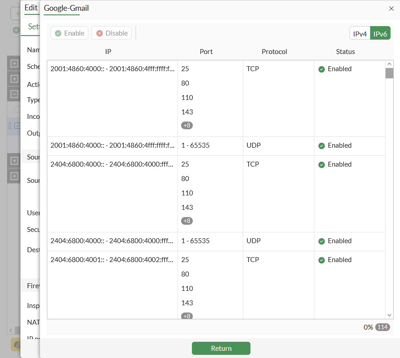
Task: Click the red cross icon on Disable button
Action: (x=99, y=33)
